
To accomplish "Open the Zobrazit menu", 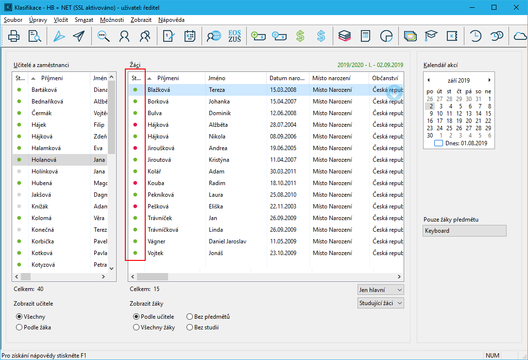I will point(141,20).
